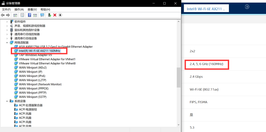This screenshot has width=266, height=132.
Task: Click the device tree vertical scrollbar thumb
Action: [x=178, y=78]
